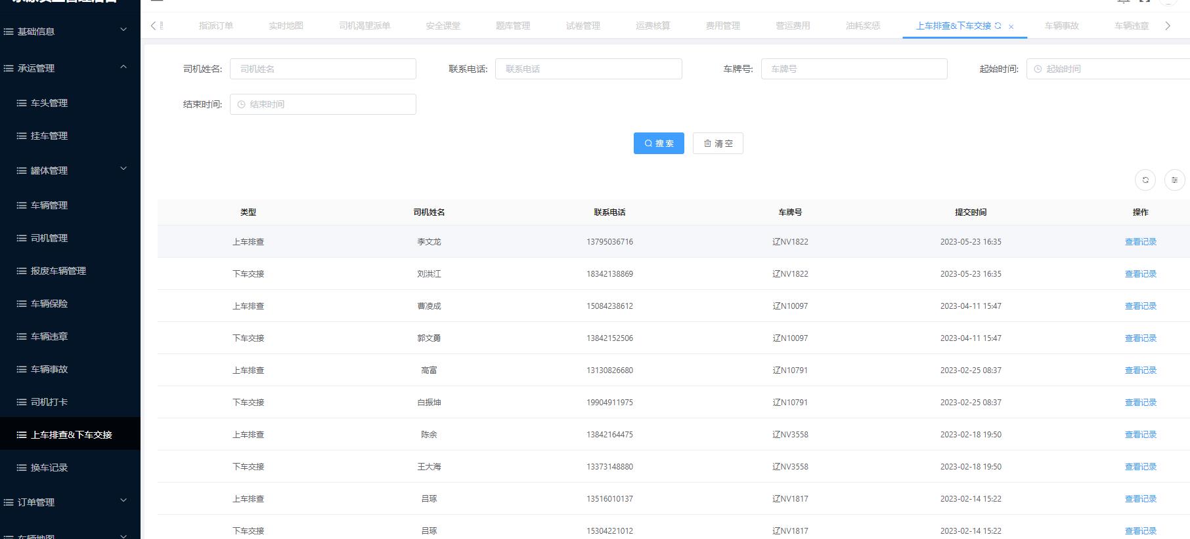The image size is (1190, 539).
Task: Close the 上车排查&下车交接 tab
Action: 1011,27
